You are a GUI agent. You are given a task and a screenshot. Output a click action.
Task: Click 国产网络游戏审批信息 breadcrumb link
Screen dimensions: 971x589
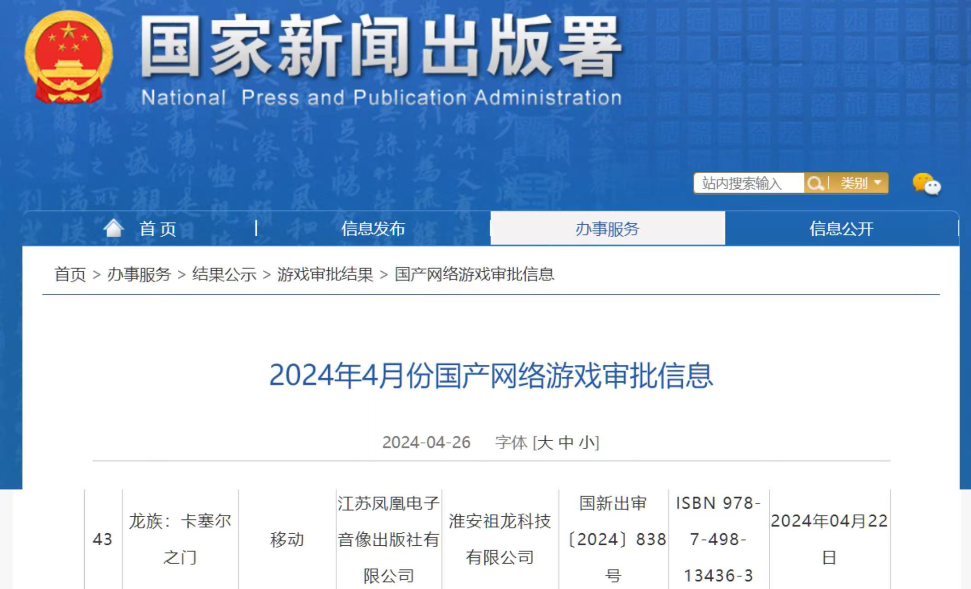(474, 274)
